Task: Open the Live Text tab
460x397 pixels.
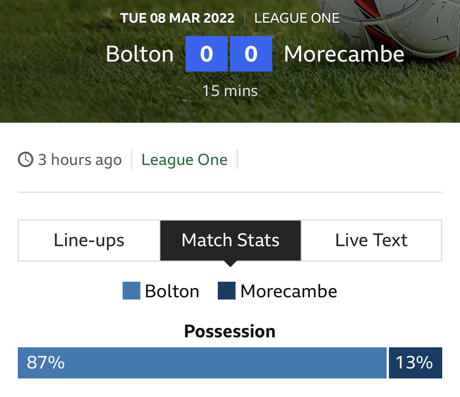Action: [x=371, y=241]
